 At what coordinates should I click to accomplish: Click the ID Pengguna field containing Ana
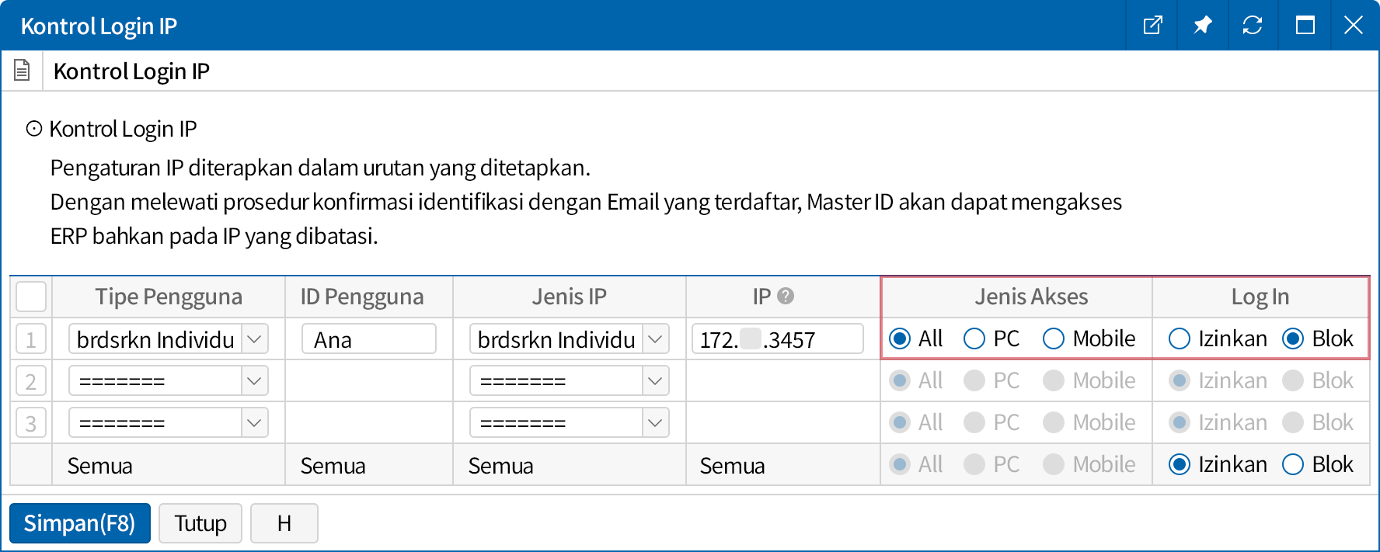pyautogui.click(x=368, y=339)
